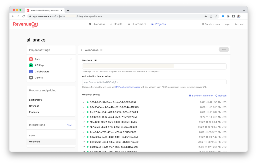Expand webhook event 6346a76d-4a94-439c-99b3-41261579cc89
Image resolution: width=257 pixels, height=164 pixels.
click(84, 142)
